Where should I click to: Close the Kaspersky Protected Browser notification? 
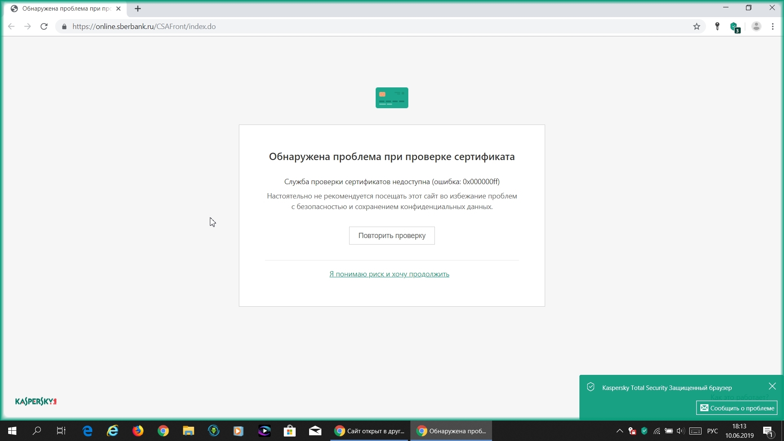(x=772, y=386)
